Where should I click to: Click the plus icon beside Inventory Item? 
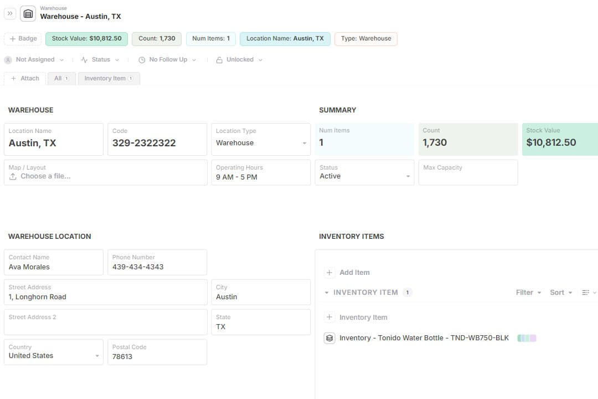coord(329,318)
